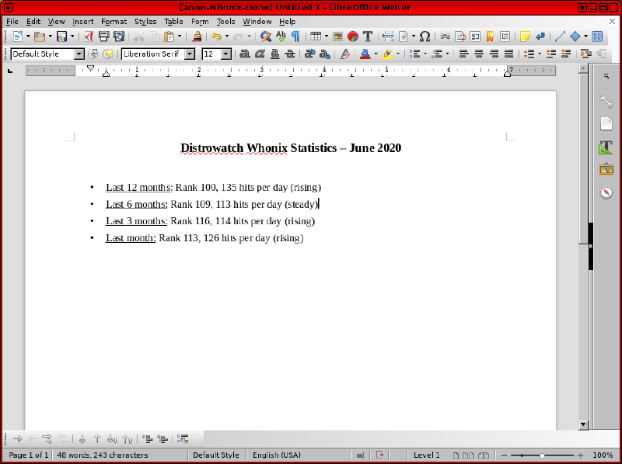Insert a special character

pyautogui.click(x=425, y=36)
